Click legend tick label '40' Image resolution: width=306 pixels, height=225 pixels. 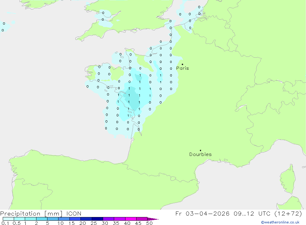pos(127,223)
